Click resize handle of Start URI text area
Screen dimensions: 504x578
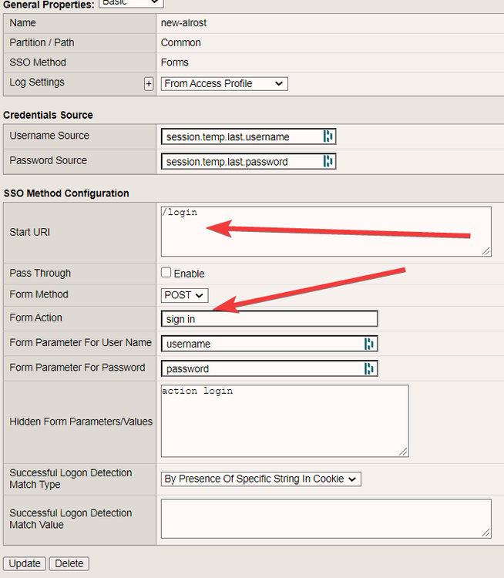pos(486,251)
